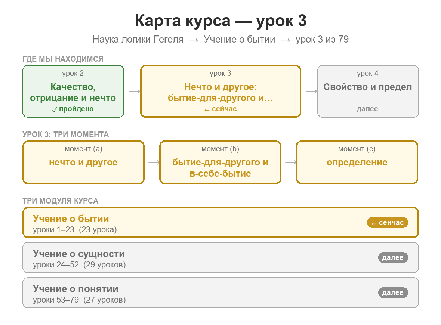Open the module 'Учение о бытии'
Viewport: 441px width, 325px height.
tap(220, 223)
